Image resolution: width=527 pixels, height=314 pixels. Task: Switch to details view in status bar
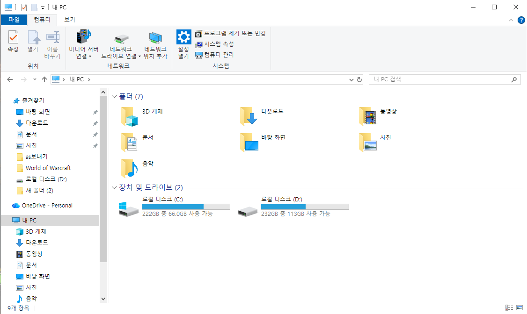click(509, 308)
